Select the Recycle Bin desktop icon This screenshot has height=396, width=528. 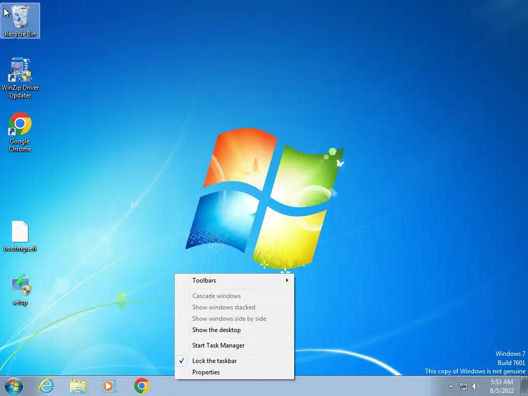point(20,21)
